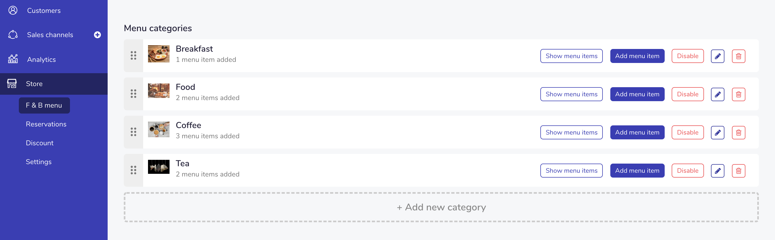
Task: Click the trash icon for Tea category
Action: pyautogui.click(x=738, y=171)
